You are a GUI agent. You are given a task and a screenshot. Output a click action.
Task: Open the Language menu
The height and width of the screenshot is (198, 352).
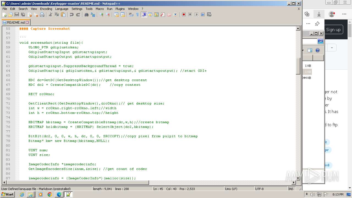pos(62,9)
